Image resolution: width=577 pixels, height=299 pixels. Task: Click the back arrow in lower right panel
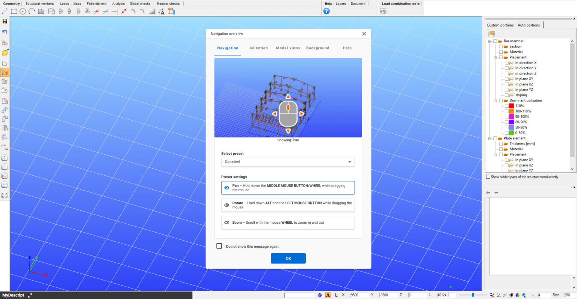pos(488,193)
